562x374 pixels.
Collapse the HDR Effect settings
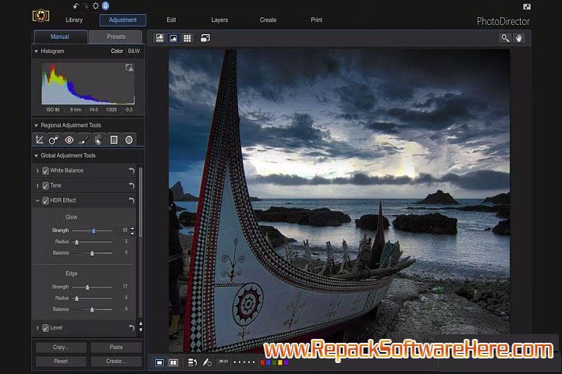pyautogui.click(x=37, y=200)
